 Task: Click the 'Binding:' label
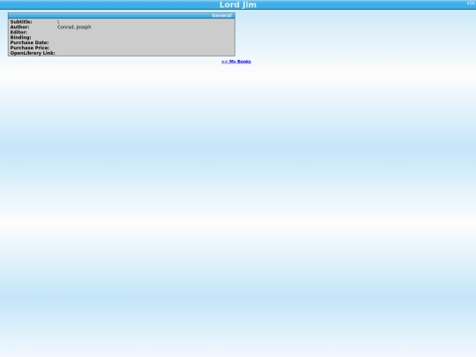tap(20, 37)
